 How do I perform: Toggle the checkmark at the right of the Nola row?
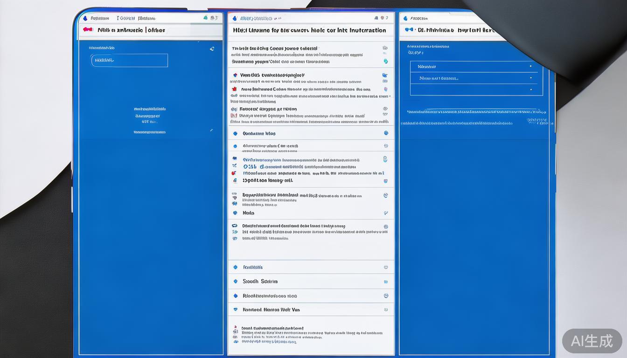tap(385, 213)
